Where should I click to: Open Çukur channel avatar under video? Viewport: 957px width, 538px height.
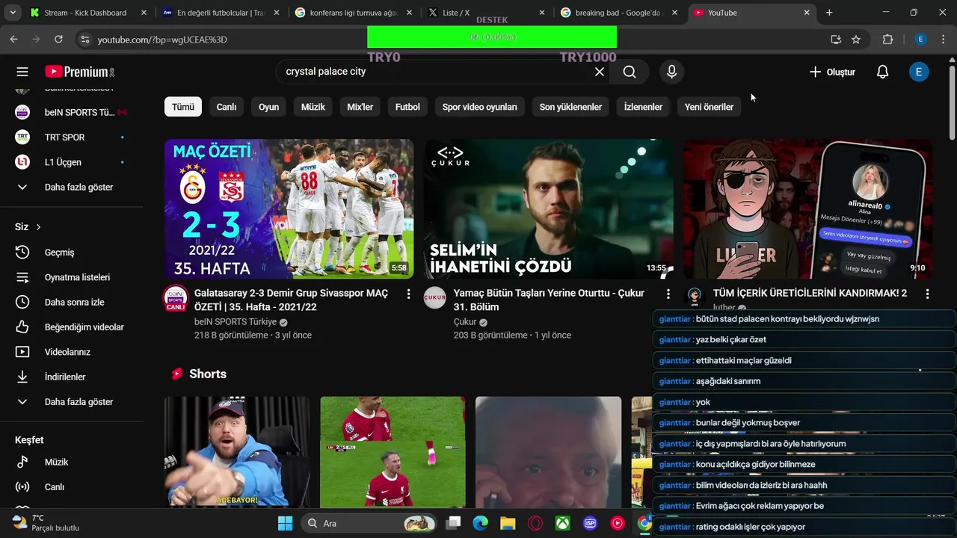(435, 298)
